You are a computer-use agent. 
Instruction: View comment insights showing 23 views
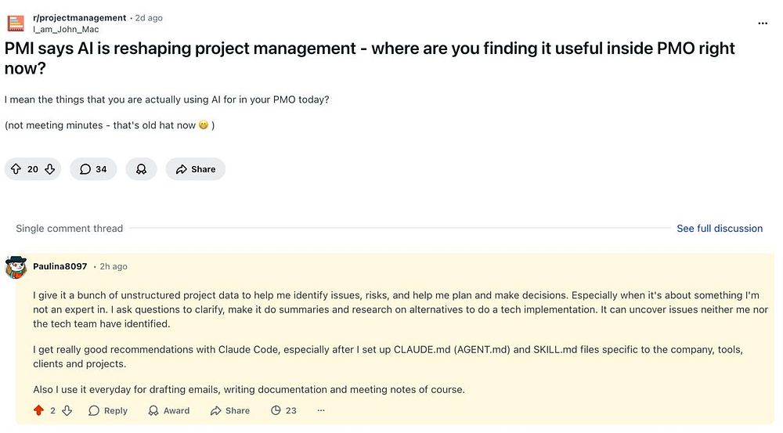click(283, 410)
